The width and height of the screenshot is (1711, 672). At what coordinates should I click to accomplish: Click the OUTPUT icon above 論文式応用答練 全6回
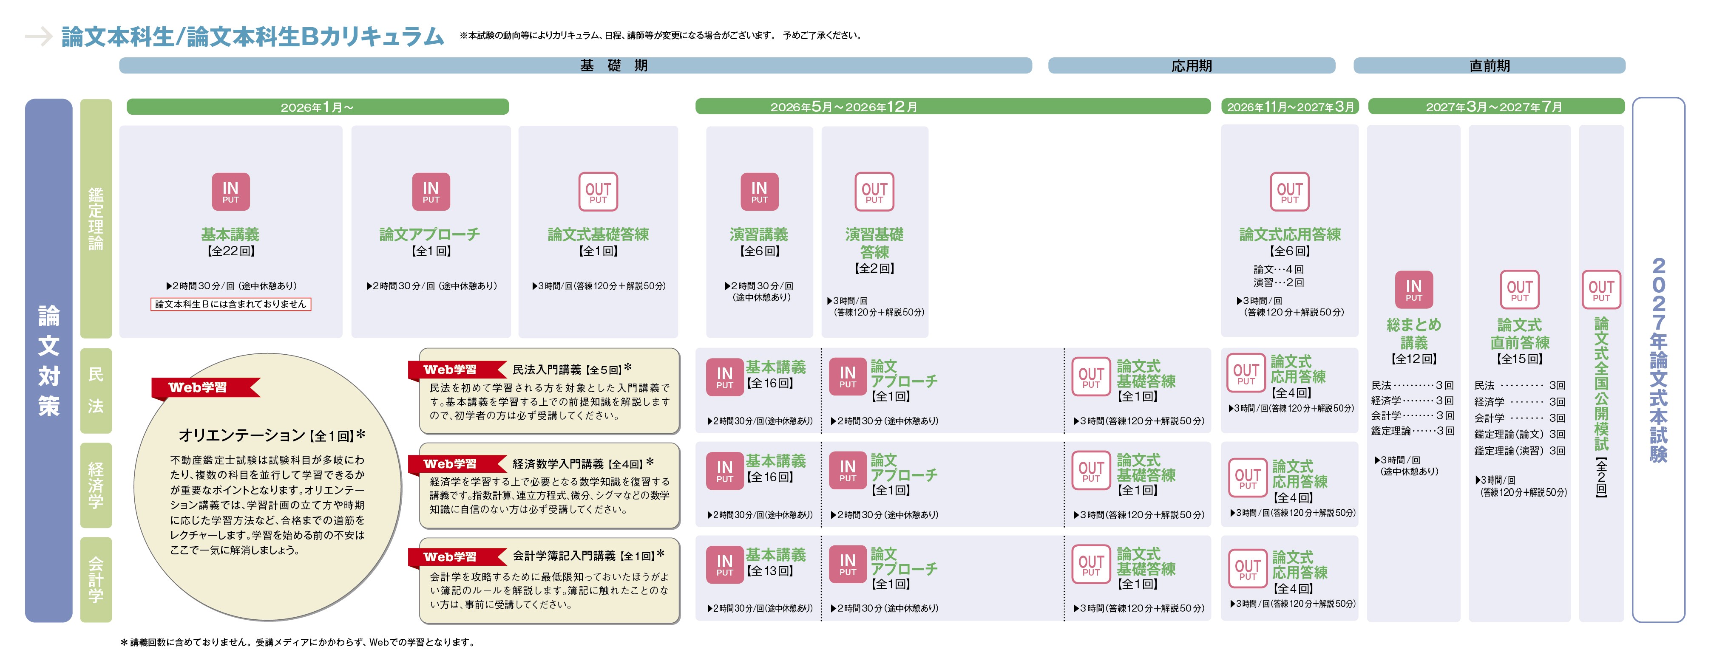point(1289,192)
